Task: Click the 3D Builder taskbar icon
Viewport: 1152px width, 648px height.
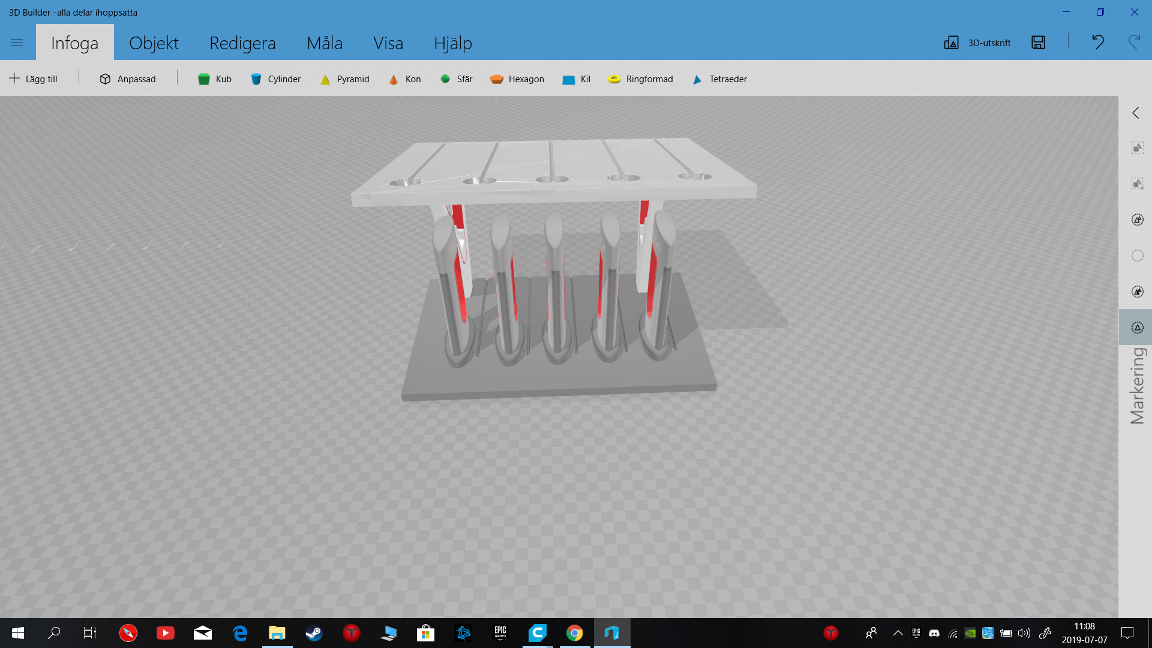Action: [x=612, y=633]
